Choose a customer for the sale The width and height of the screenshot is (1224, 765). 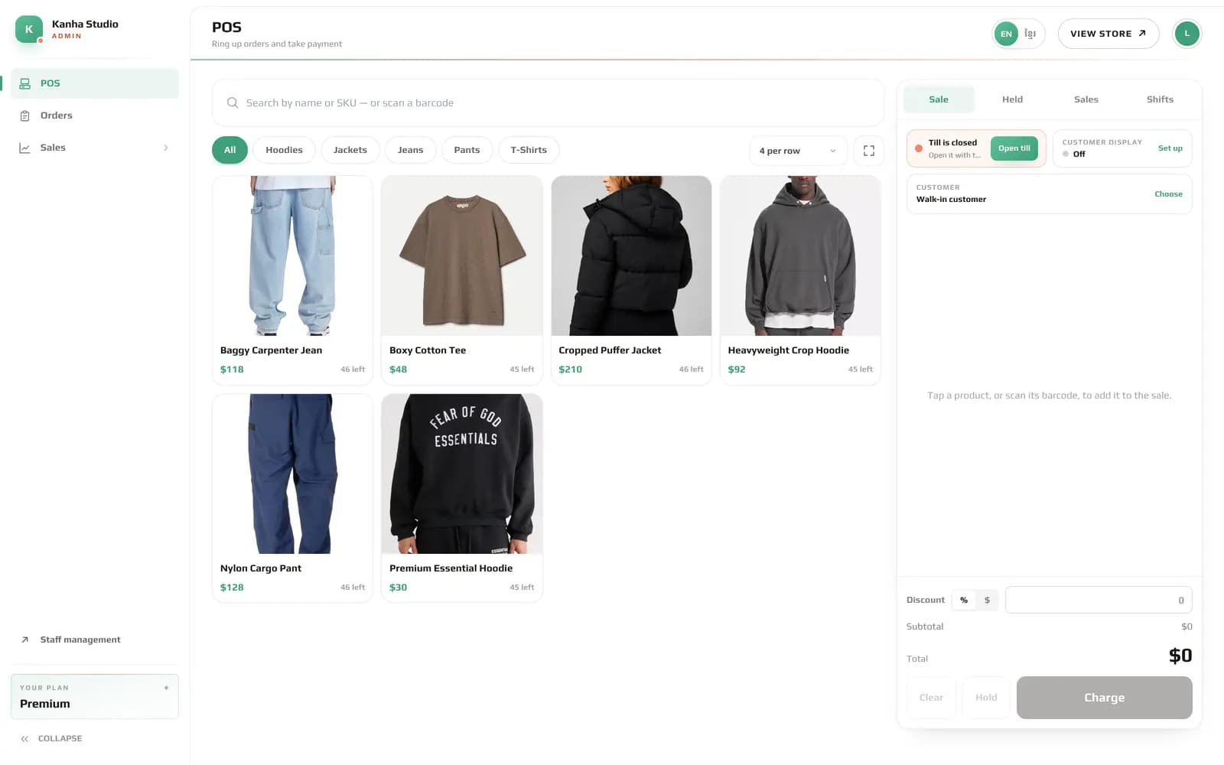[x=1168, y=194]
